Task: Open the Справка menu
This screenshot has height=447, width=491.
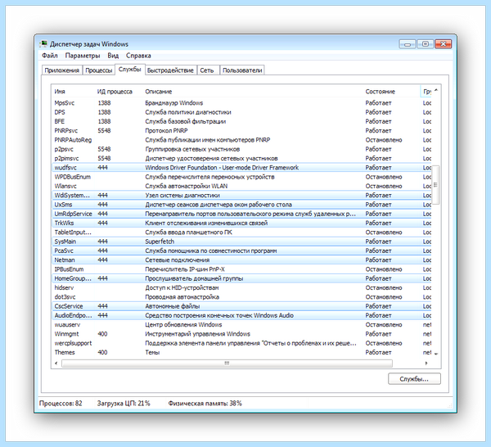Action: pyautogui.click(x=138, y=56)
